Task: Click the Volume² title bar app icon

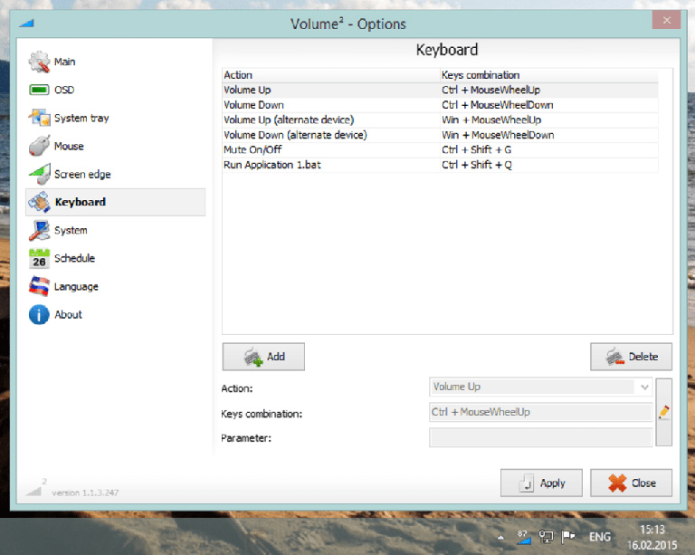Action: click(26, 23)
